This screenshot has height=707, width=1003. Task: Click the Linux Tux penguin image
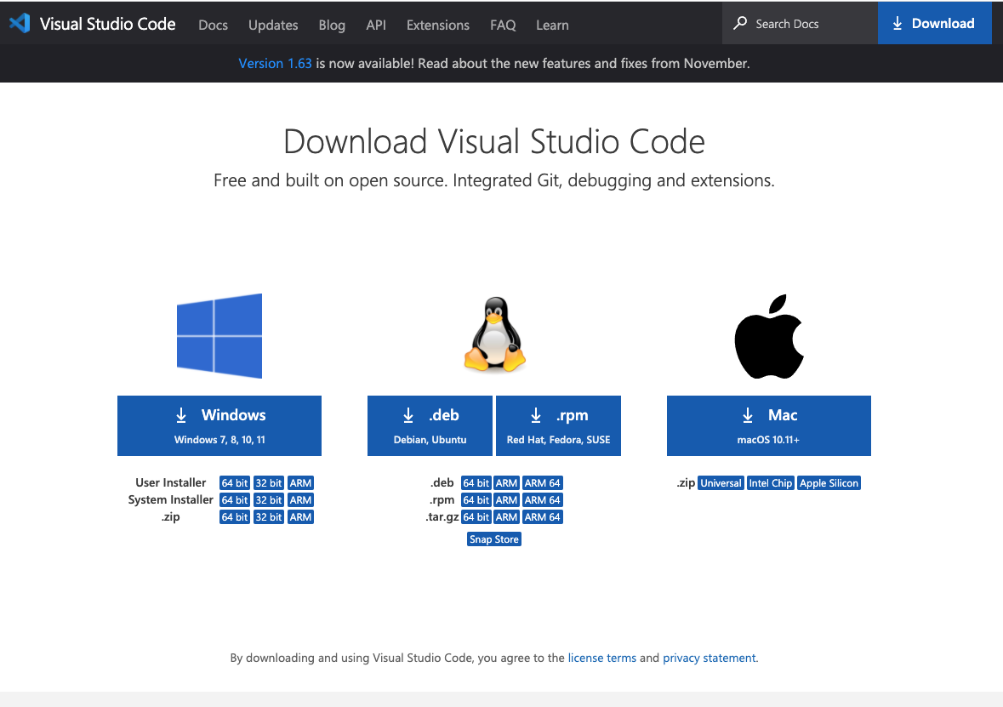coord(494,334)
